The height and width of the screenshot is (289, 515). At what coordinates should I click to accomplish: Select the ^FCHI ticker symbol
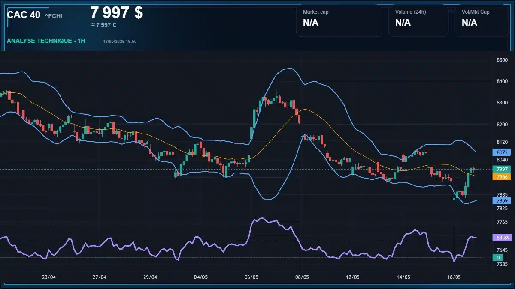click(54, 16)
